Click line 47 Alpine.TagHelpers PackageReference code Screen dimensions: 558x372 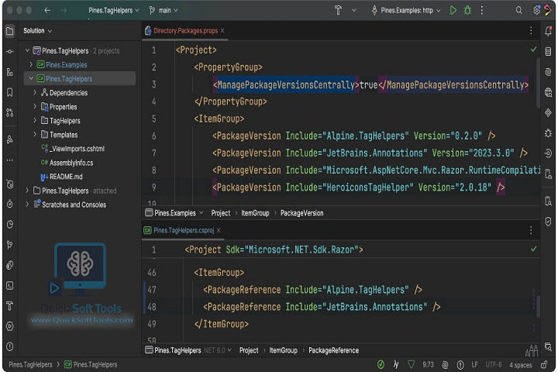click(312, 290)
